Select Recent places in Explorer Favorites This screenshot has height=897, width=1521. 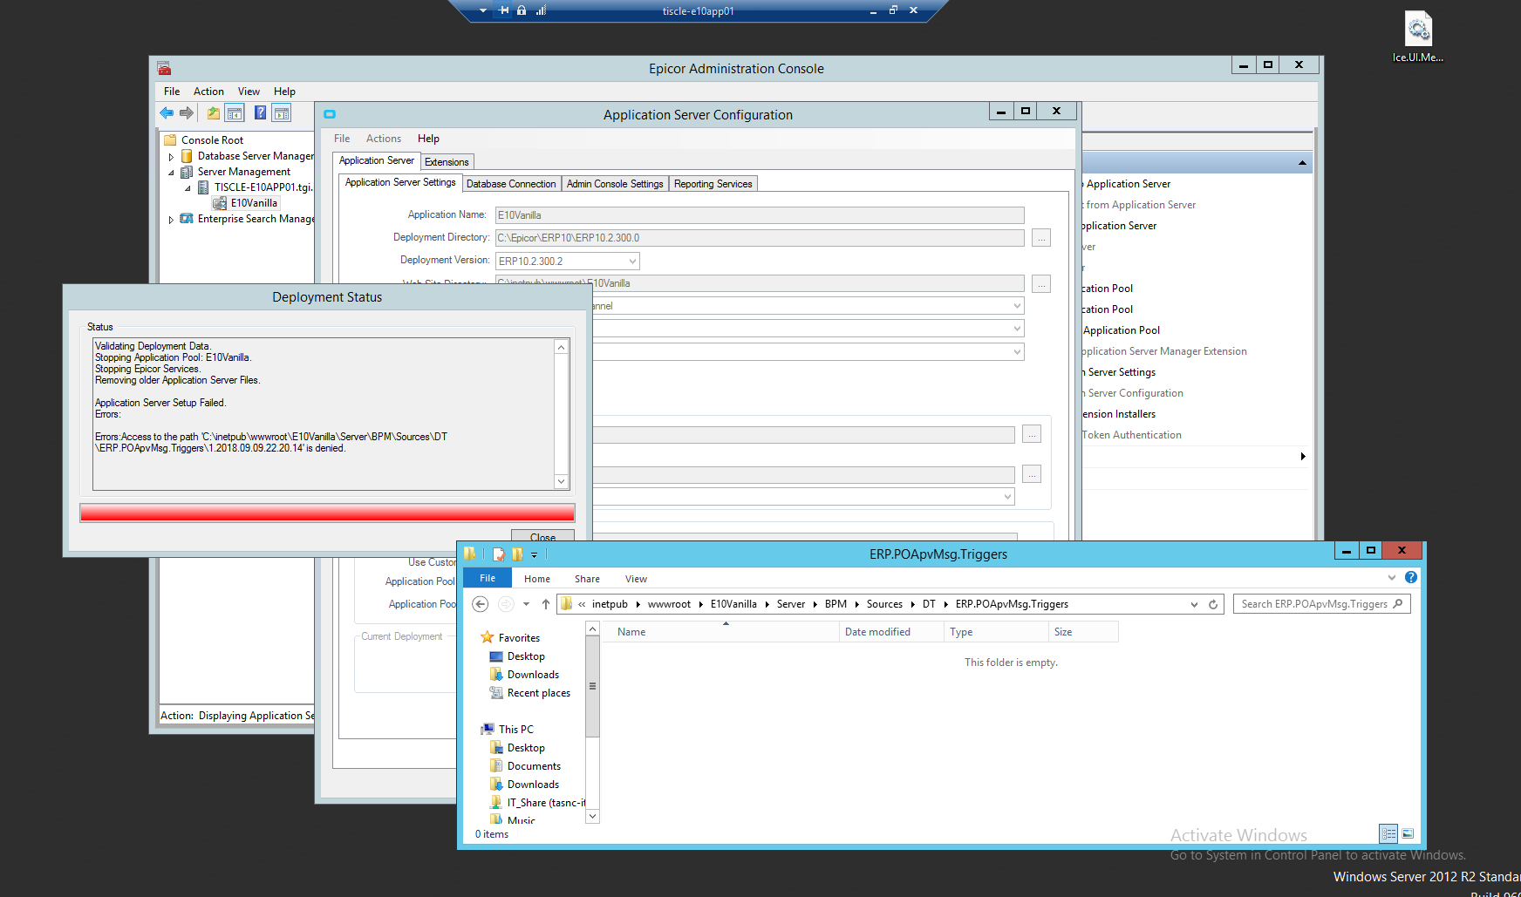(x=538, y=693)
